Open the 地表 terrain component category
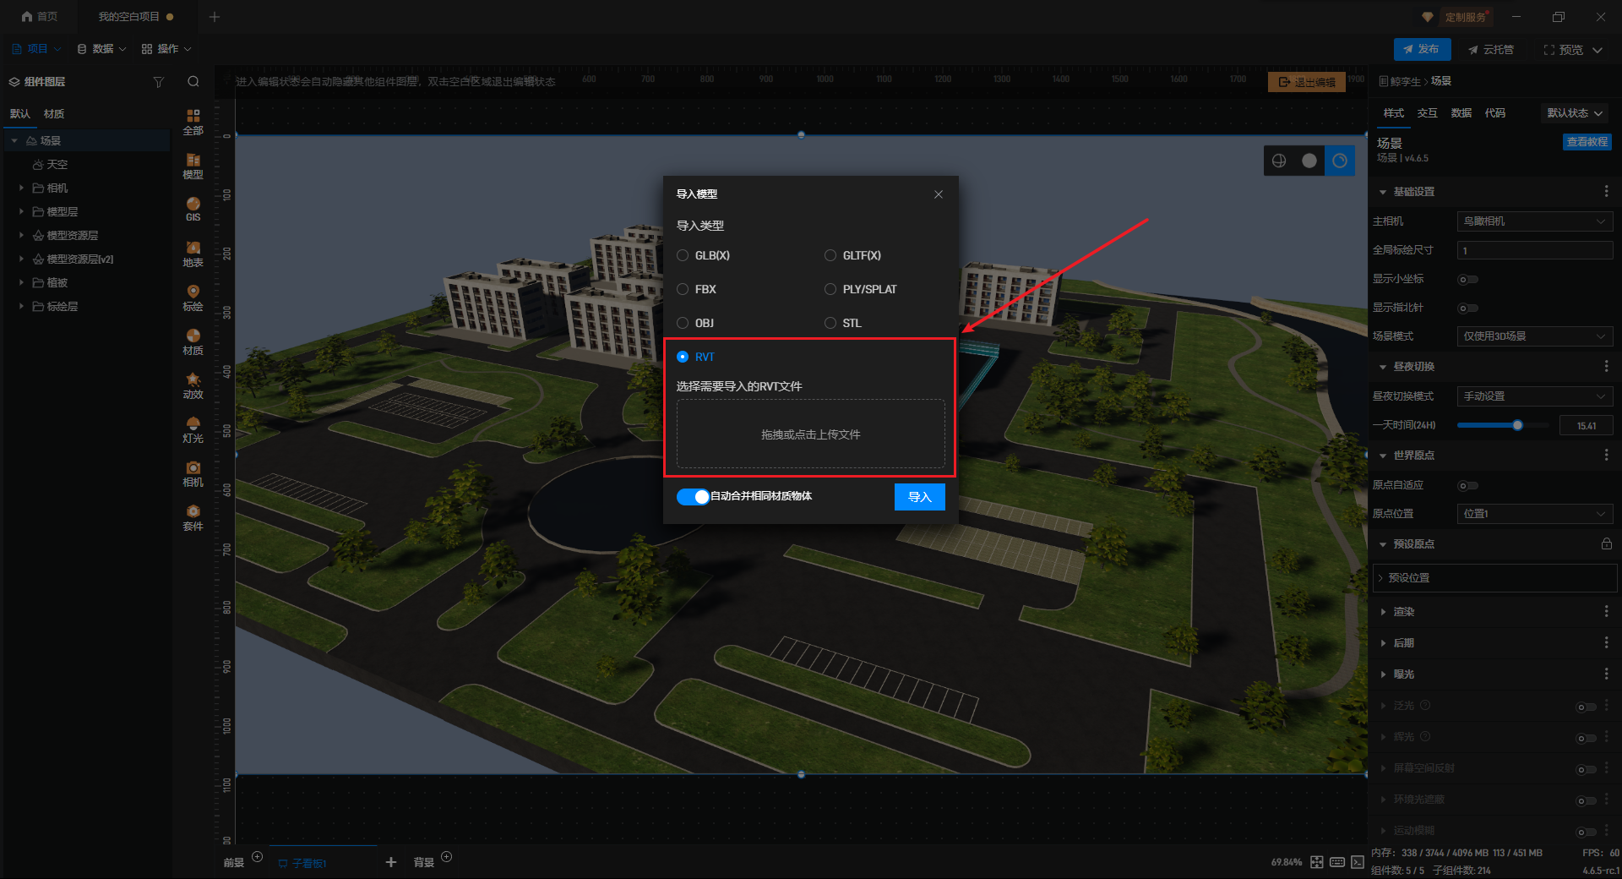Viewport: 1622px width, 879px height. 193,254
